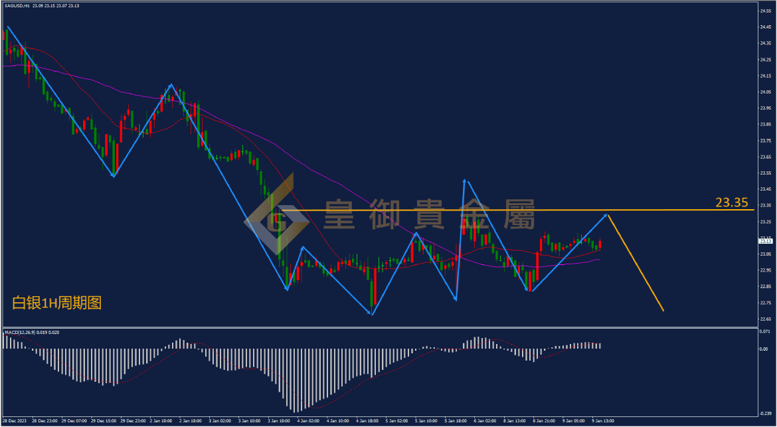Click the MACD(12,26,9) indicator label
Screen dimensions: 777x427
pos(19,333)
